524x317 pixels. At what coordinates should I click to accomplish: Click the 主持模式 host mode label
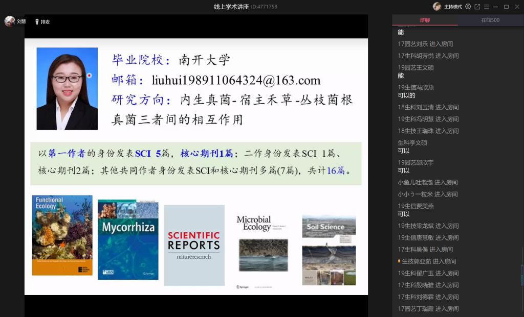(x=453, y=7)
